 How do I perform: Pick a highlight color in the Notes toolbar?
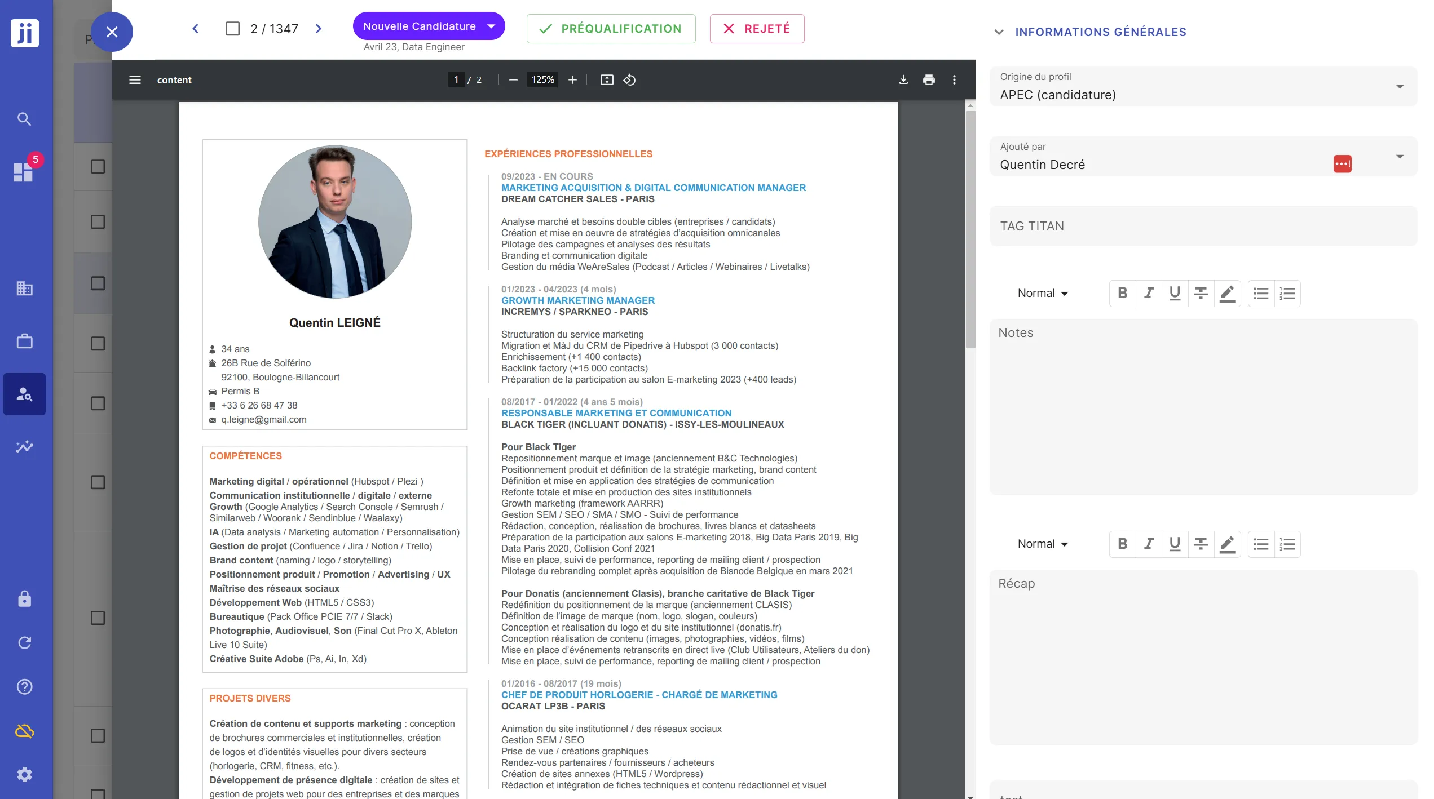[x=1228, y=293]
